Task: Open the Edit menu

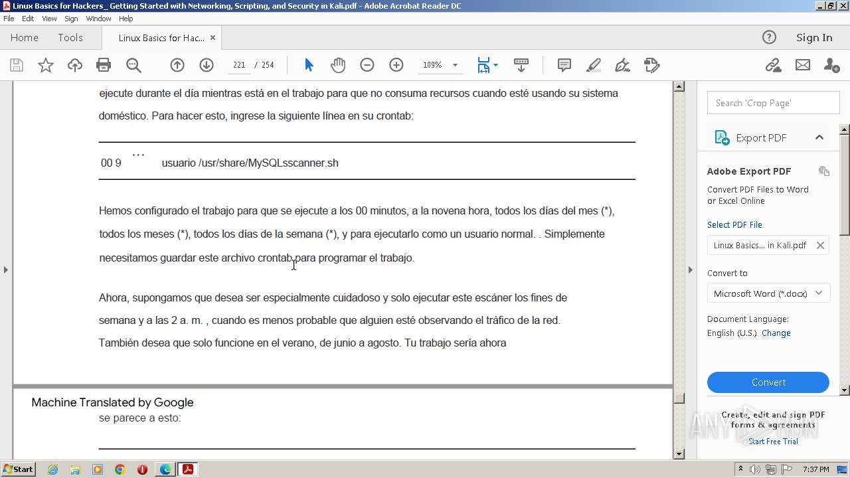Action: 28,19
